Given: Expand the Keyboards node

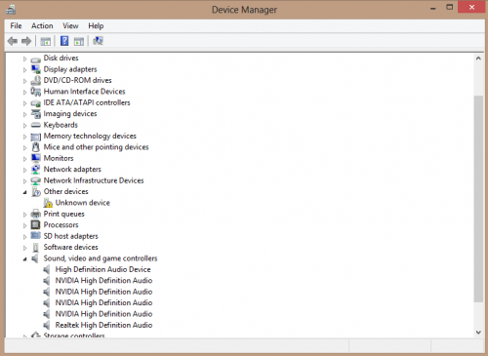Looking at the screenshot, I should (x=24, y=125).
